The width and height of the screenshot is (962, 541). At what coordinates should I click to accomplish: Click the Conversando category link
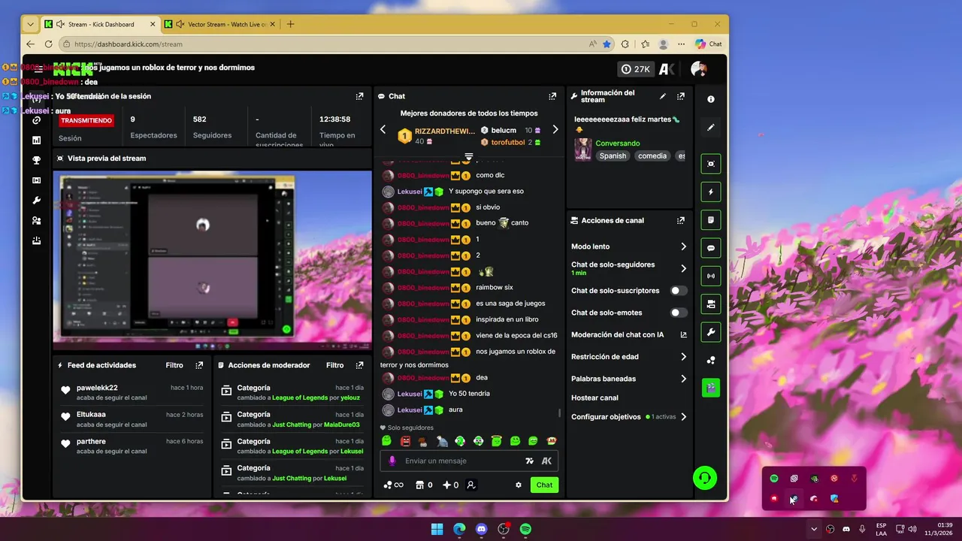coord(618,143)
